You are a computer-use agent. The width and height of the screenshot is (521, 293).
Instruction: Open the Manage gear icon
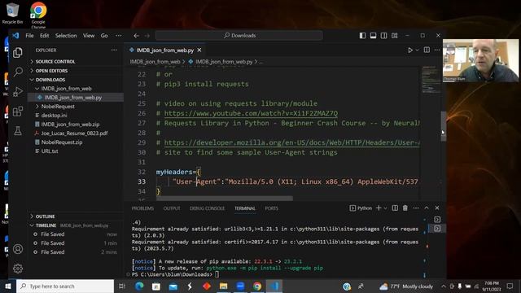(x=18, y=268)
